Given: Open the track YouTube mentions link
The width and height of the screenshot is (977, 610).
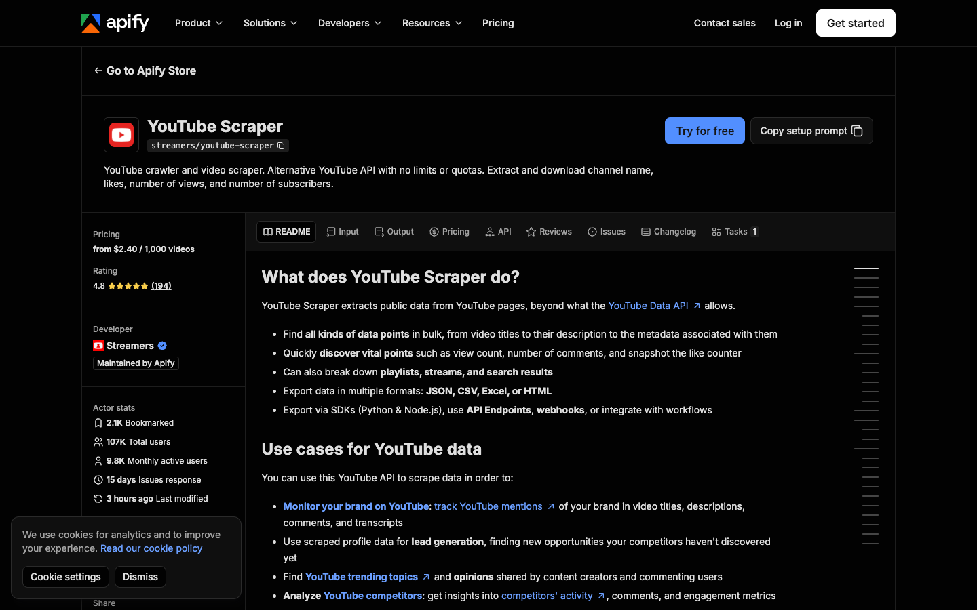Looking at the screenshot, I should (x=488, y=506).
